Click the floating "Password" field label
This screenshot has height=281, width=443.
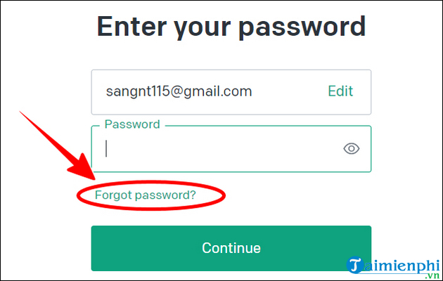tap(132, 124)
